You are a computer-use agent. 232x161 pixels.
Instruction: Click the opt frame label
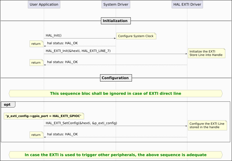(x=8, y=104)
